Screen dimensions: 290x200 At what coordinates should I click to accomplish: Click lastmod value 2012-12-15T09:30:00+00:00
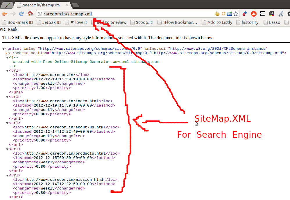pyautogui.click(x=63, y=158)
